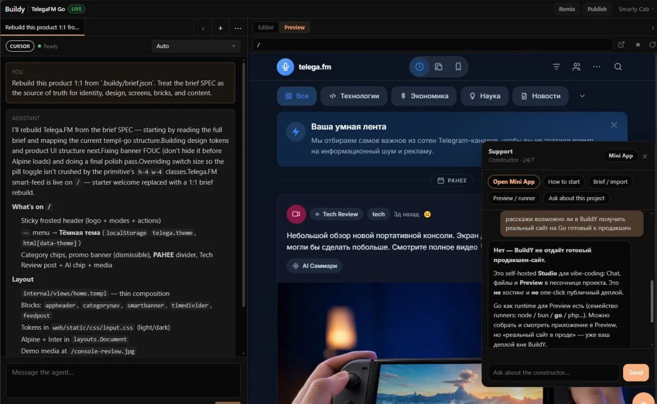Click the 'How to start' chip

click(564, 182)
